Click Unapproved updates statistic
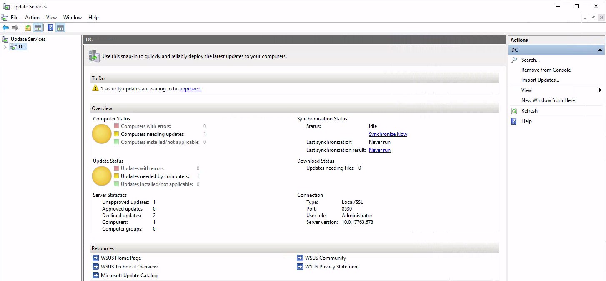The width and height of the screenshot is (606, 281). pos(129,202)
